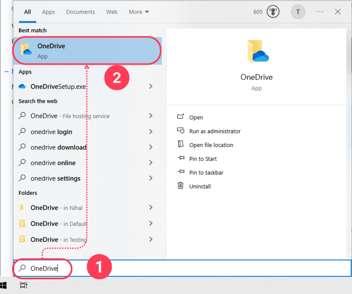Expand OneDrive in Testing folder result
The image size is (352, 294).
coord(151,239)
